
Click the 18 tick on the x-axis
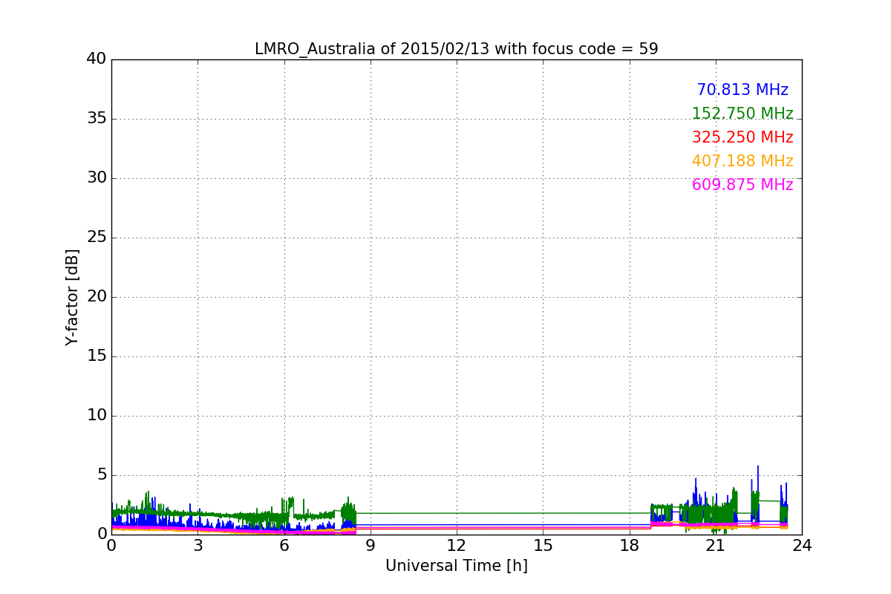coord(629,546)
